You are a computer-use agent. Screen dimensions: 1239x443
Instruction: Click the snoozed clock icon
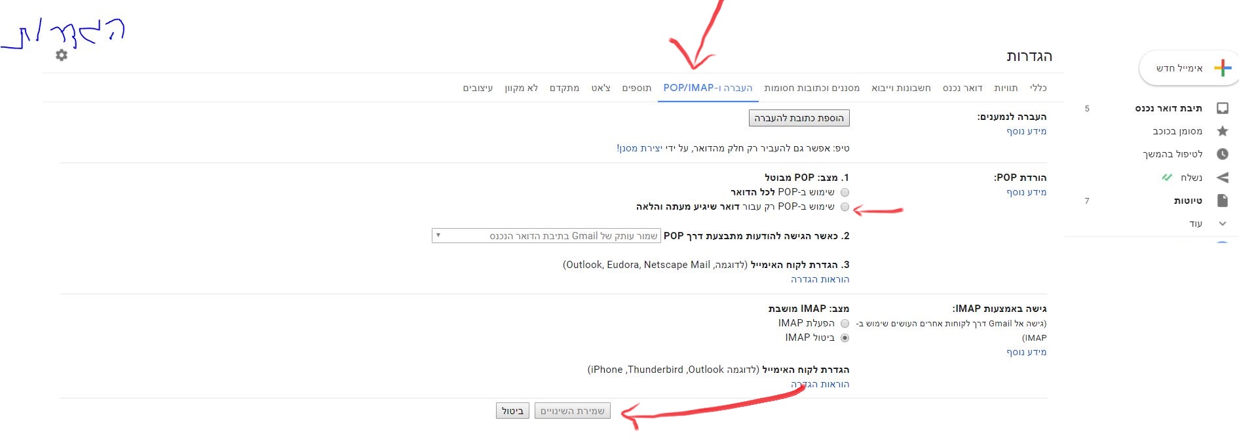1223,154
